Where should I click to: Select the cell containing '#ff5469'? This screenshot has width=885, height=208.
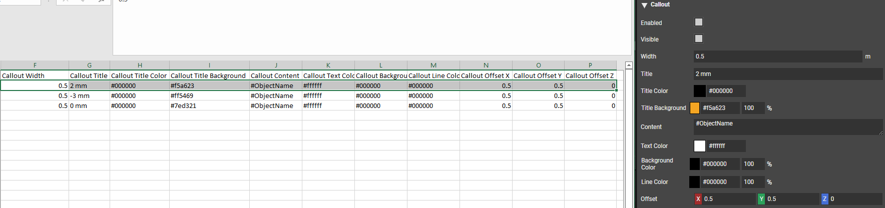pyautogui.click(x=209, y=95)
